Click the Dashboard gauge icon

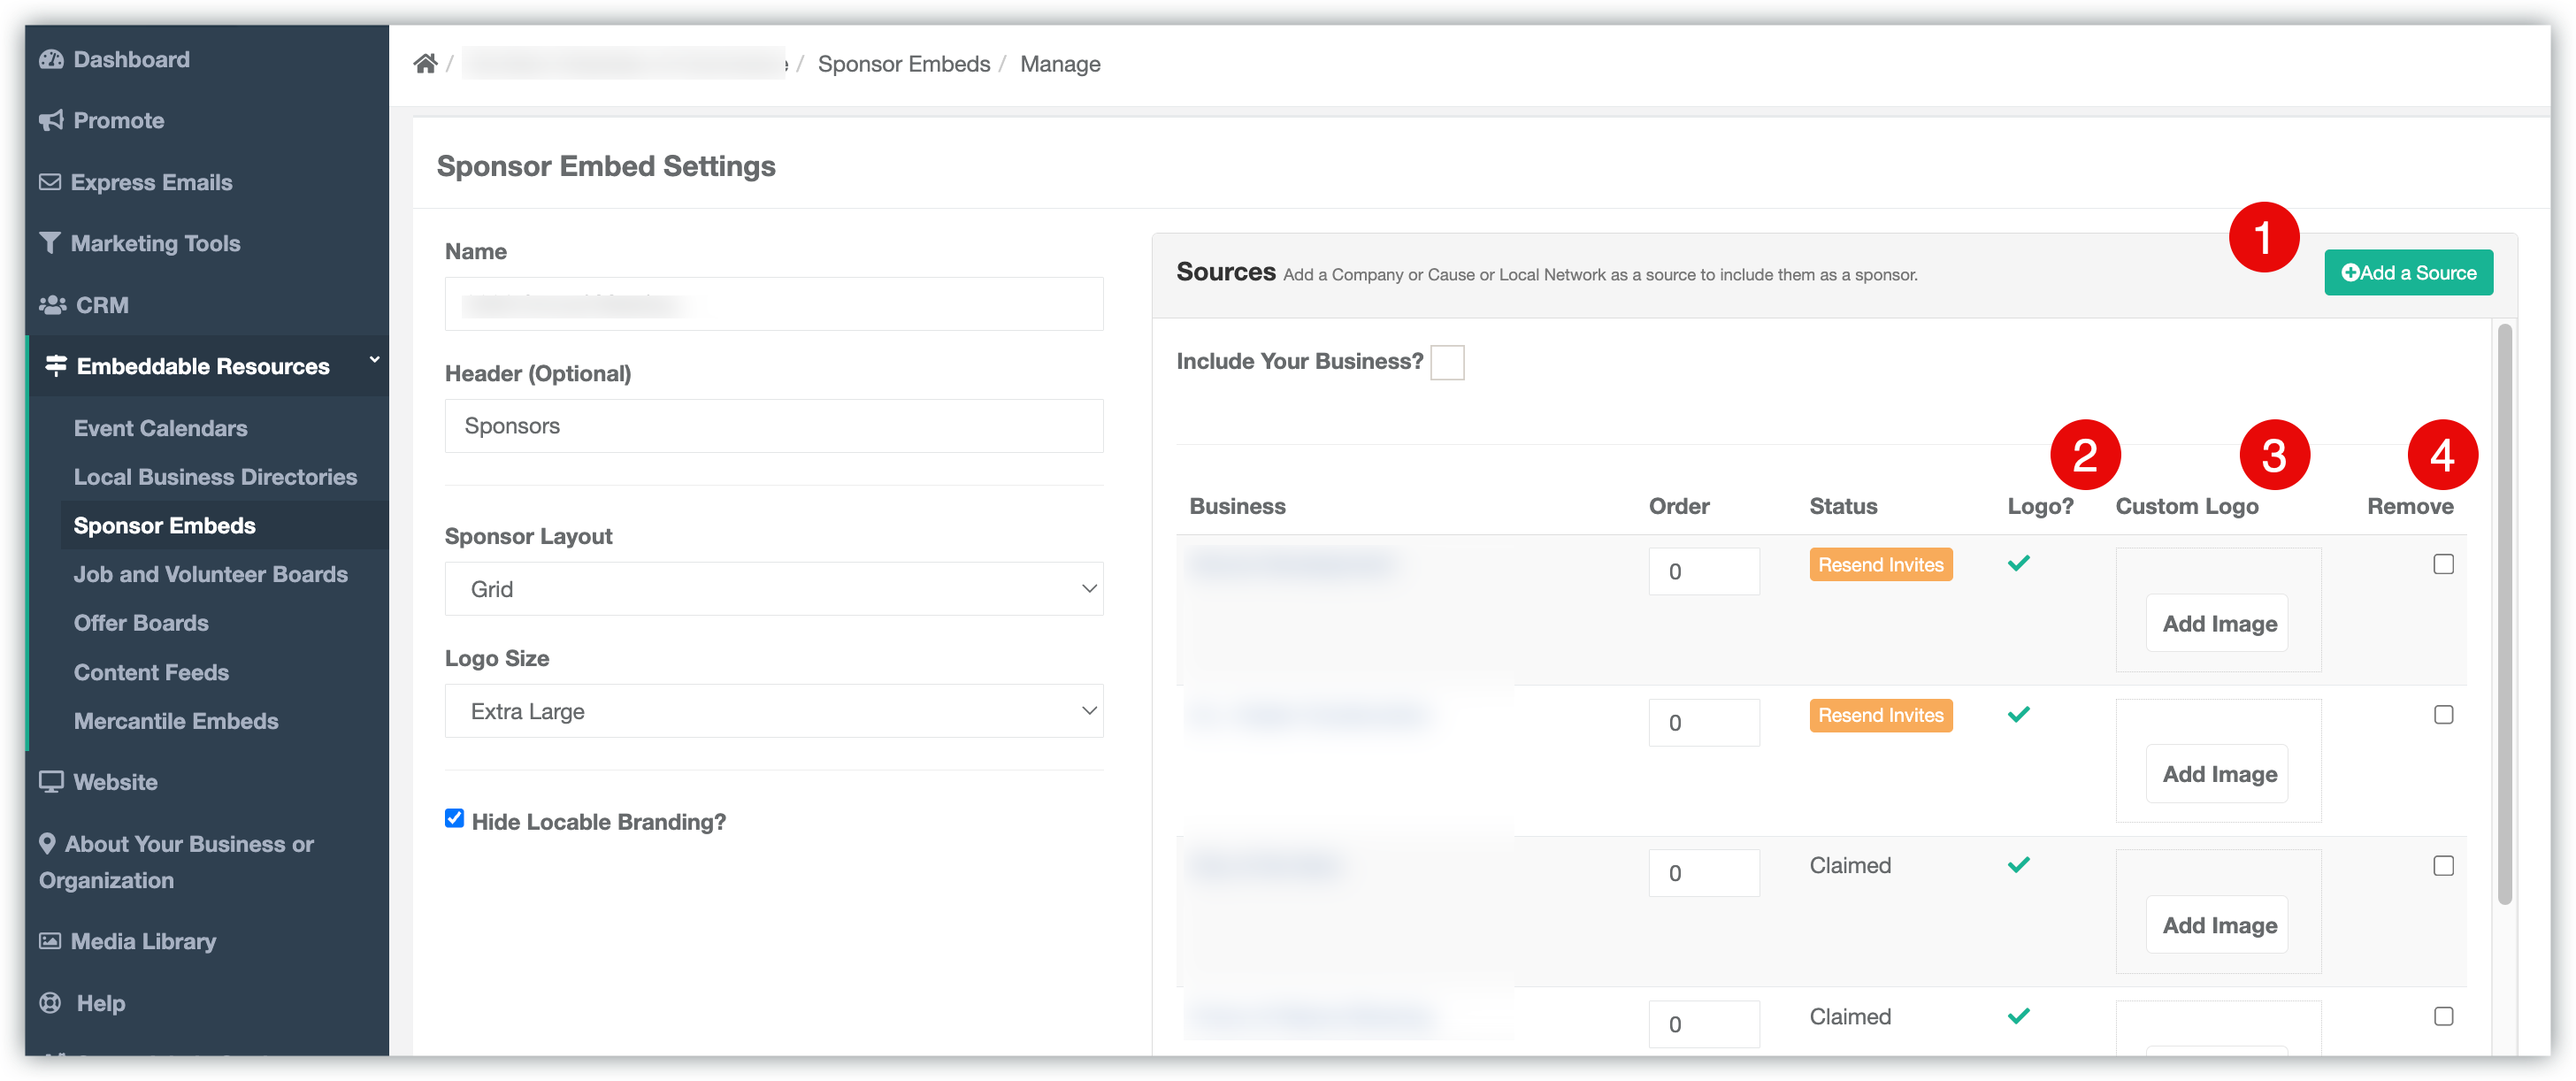coord(51,59)
